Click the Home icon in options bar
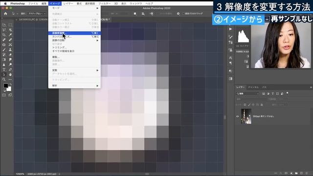This screenshot has height=176, width=313. [5, 14]
